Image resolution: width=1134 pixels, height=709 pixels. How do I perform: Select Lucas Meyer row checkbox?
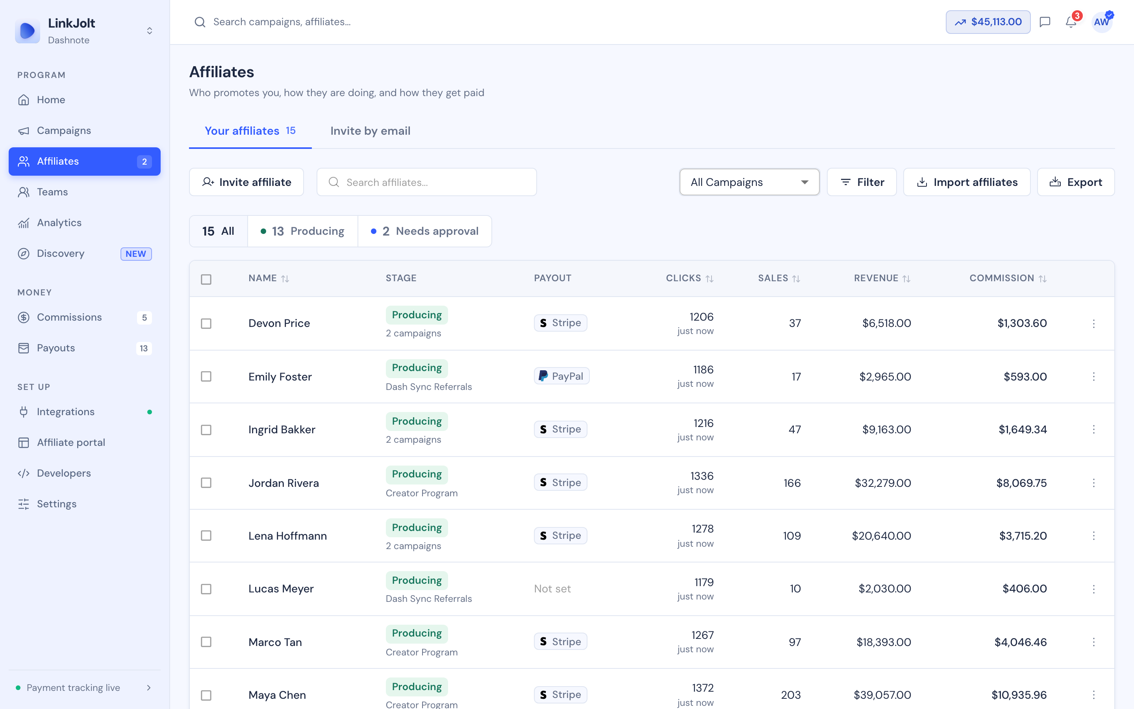click(x=206, y=589)
